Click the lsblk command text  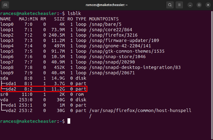click(74, 14)
